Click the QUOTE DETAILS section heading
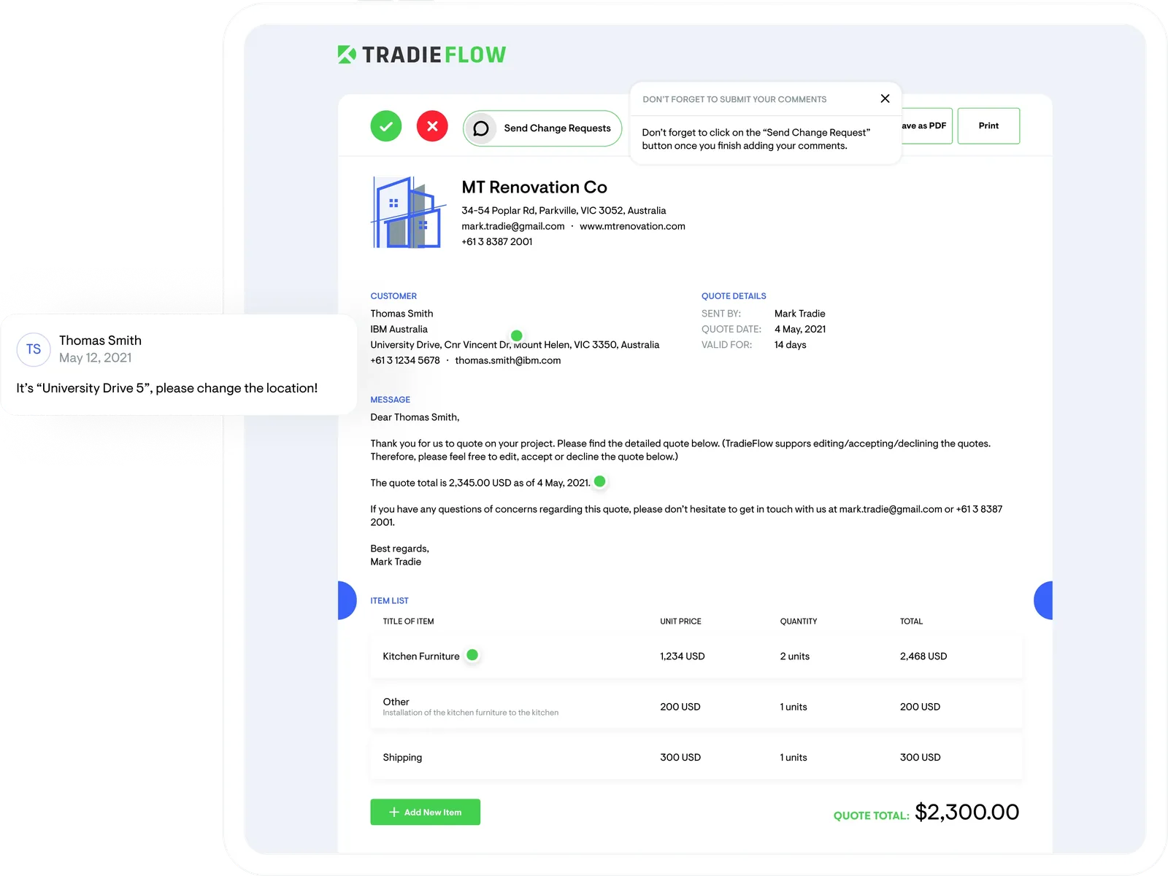 click(734, 296)
